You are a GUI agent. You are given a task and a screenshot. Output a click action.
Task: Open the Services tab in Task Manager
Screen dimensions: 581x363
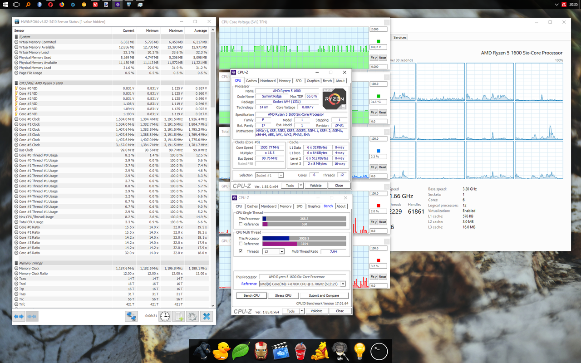(x=400, y=37)
